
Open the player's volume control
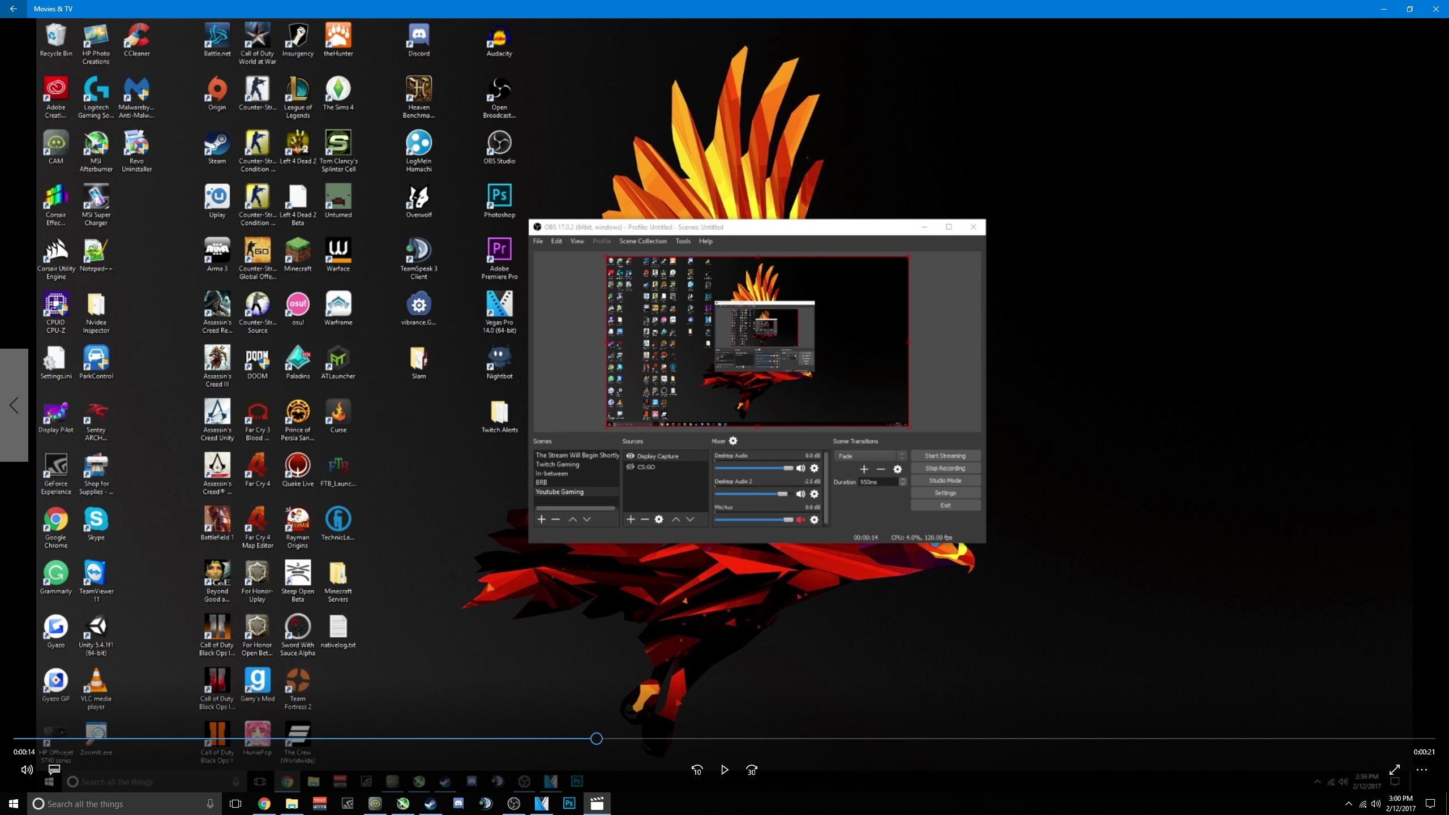pos(27,770)
